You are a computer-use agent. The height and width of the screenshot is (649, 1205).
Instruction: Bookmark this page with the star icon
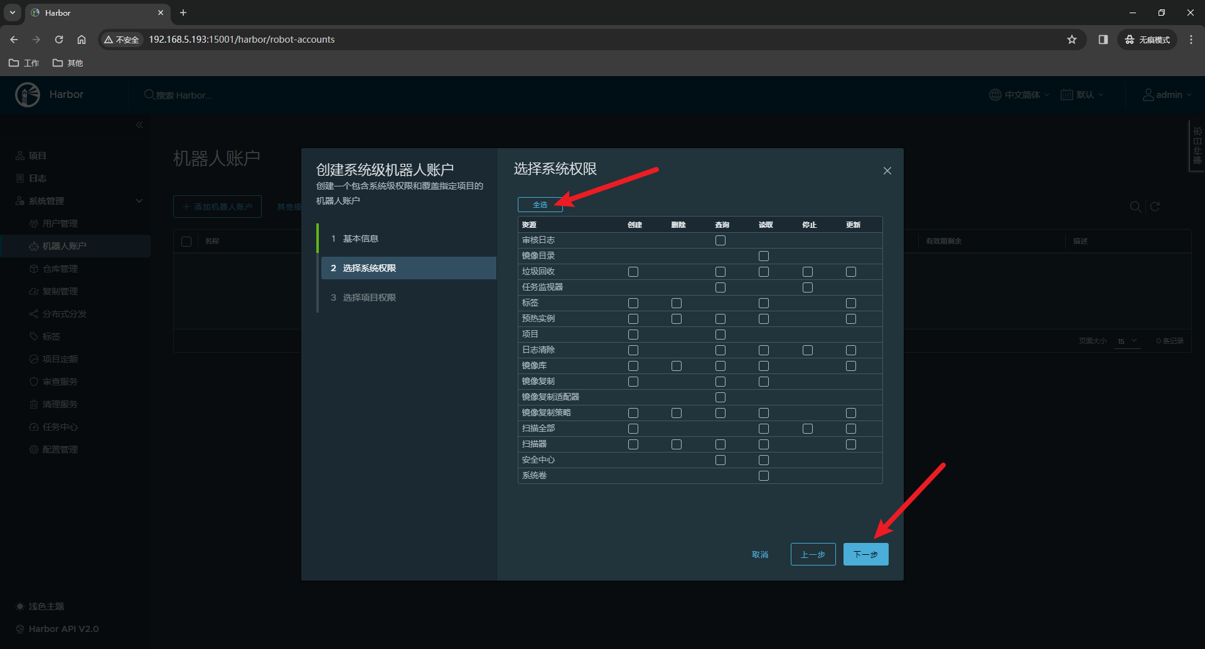click(1072, 40)
